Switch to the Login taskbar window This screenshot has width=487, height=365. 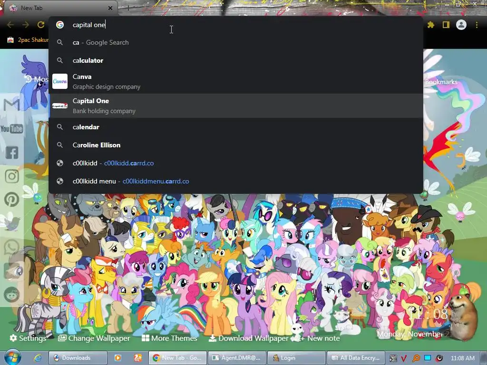point(296,358)
